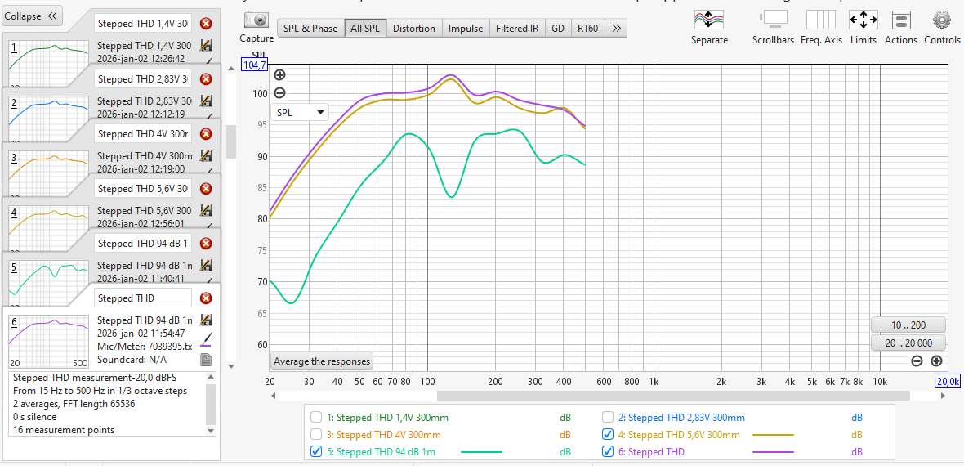The width and height of the screenshot is (964, 466).
Task: Save measurement 3 with floppy icon
Action: [x=207, y=155]
